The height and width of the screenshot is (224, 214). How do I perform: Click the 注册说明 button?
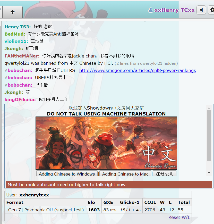pos(165,173)
